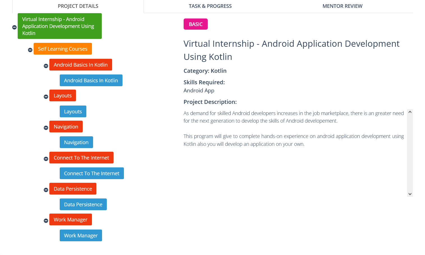Collapse the Connect To The Internet branch

[46, 158]
